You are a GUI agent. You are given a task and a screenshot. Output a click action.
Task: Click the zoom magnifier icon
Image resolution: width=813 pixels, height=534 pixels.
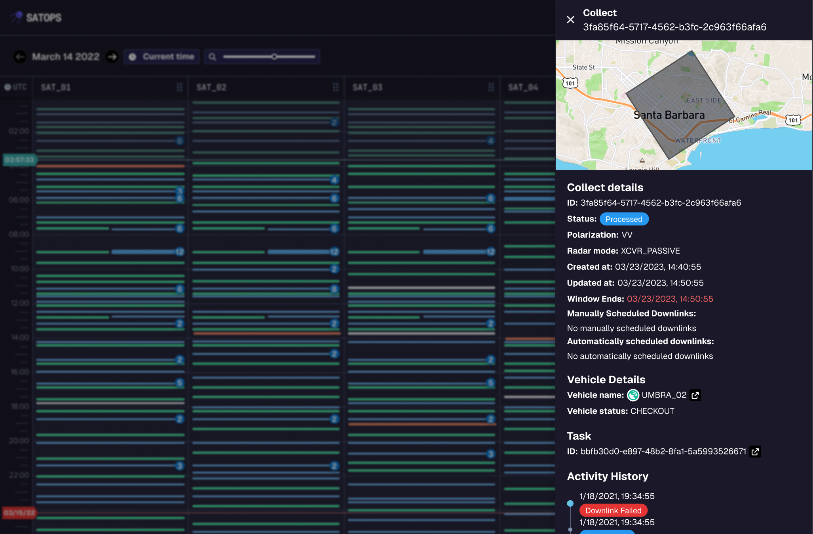(213, 57)
